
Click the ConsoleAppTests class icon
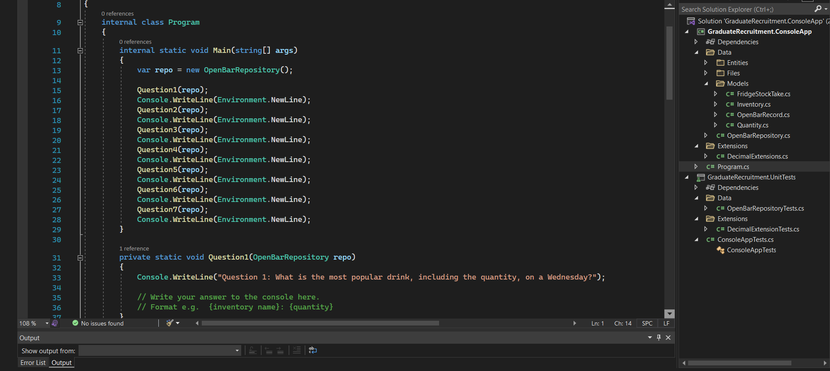click(721, 250)
